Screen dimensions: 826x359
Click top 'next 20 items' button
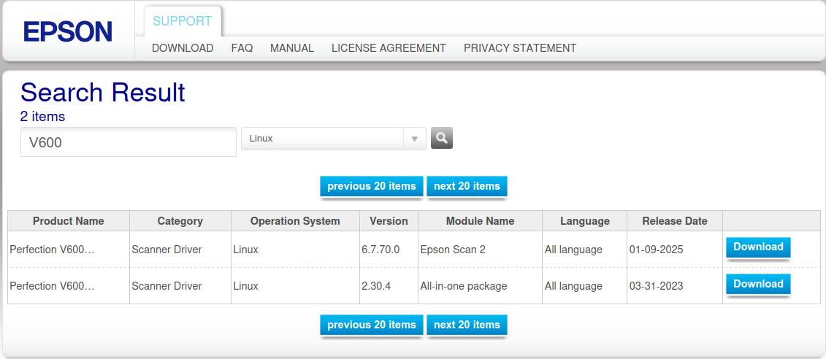click(x=467, y=186)
